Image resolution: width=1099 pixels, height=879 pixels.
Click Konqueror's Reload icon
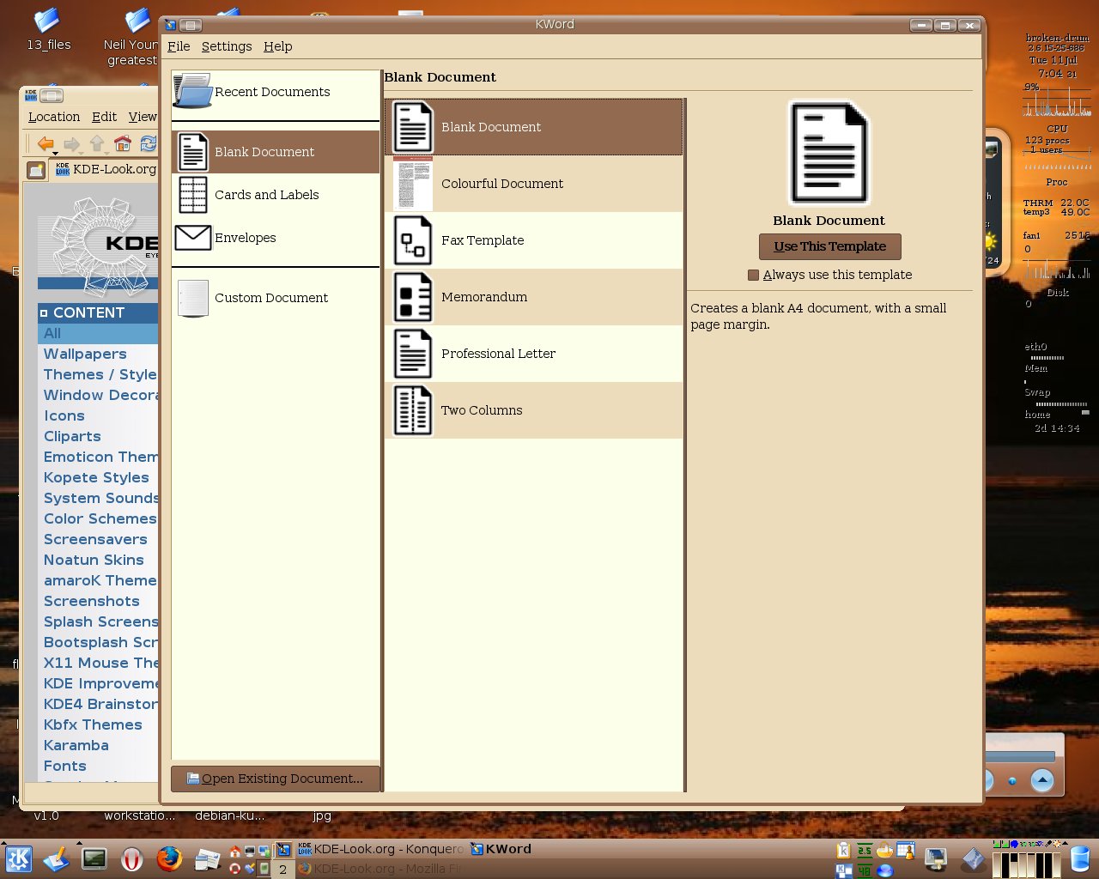149,143
